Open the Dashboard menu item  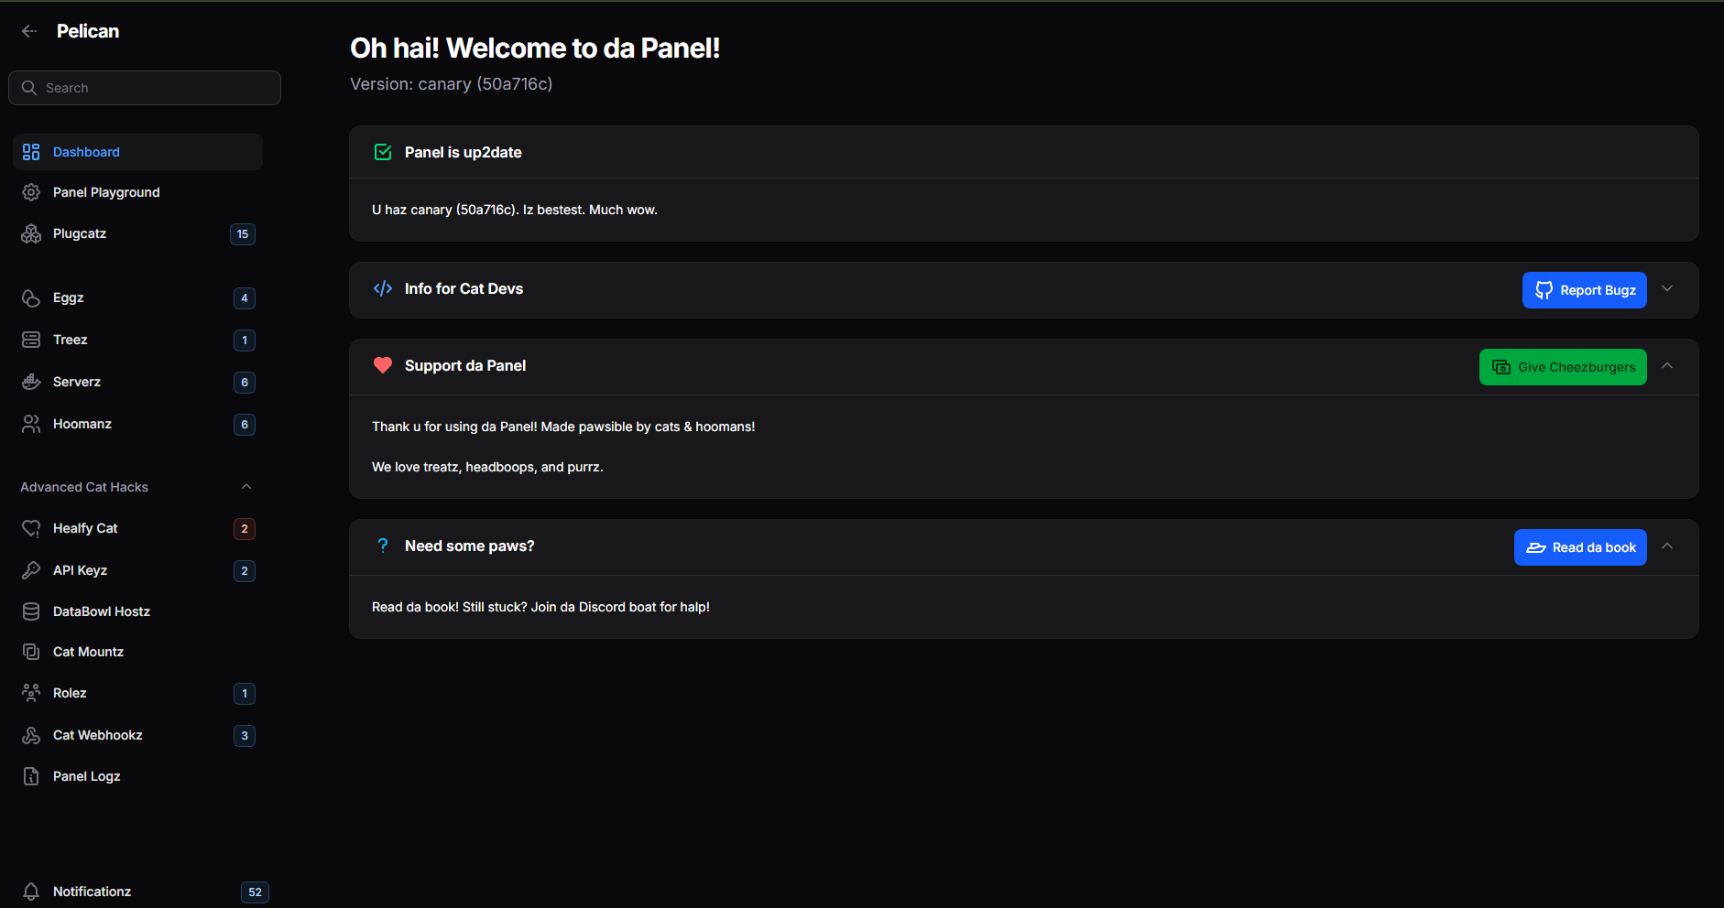coord(138,152)
